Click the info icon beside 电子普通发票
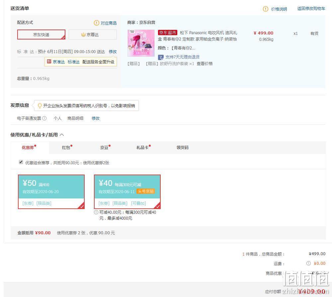The height and width of the screenshot is (297, 332). 44,118
